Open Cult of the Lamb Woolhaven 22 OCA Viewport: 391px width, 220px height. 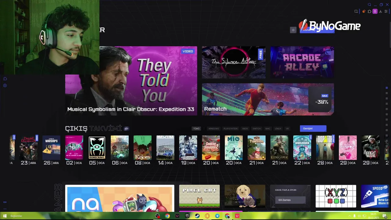click(302, 148)
